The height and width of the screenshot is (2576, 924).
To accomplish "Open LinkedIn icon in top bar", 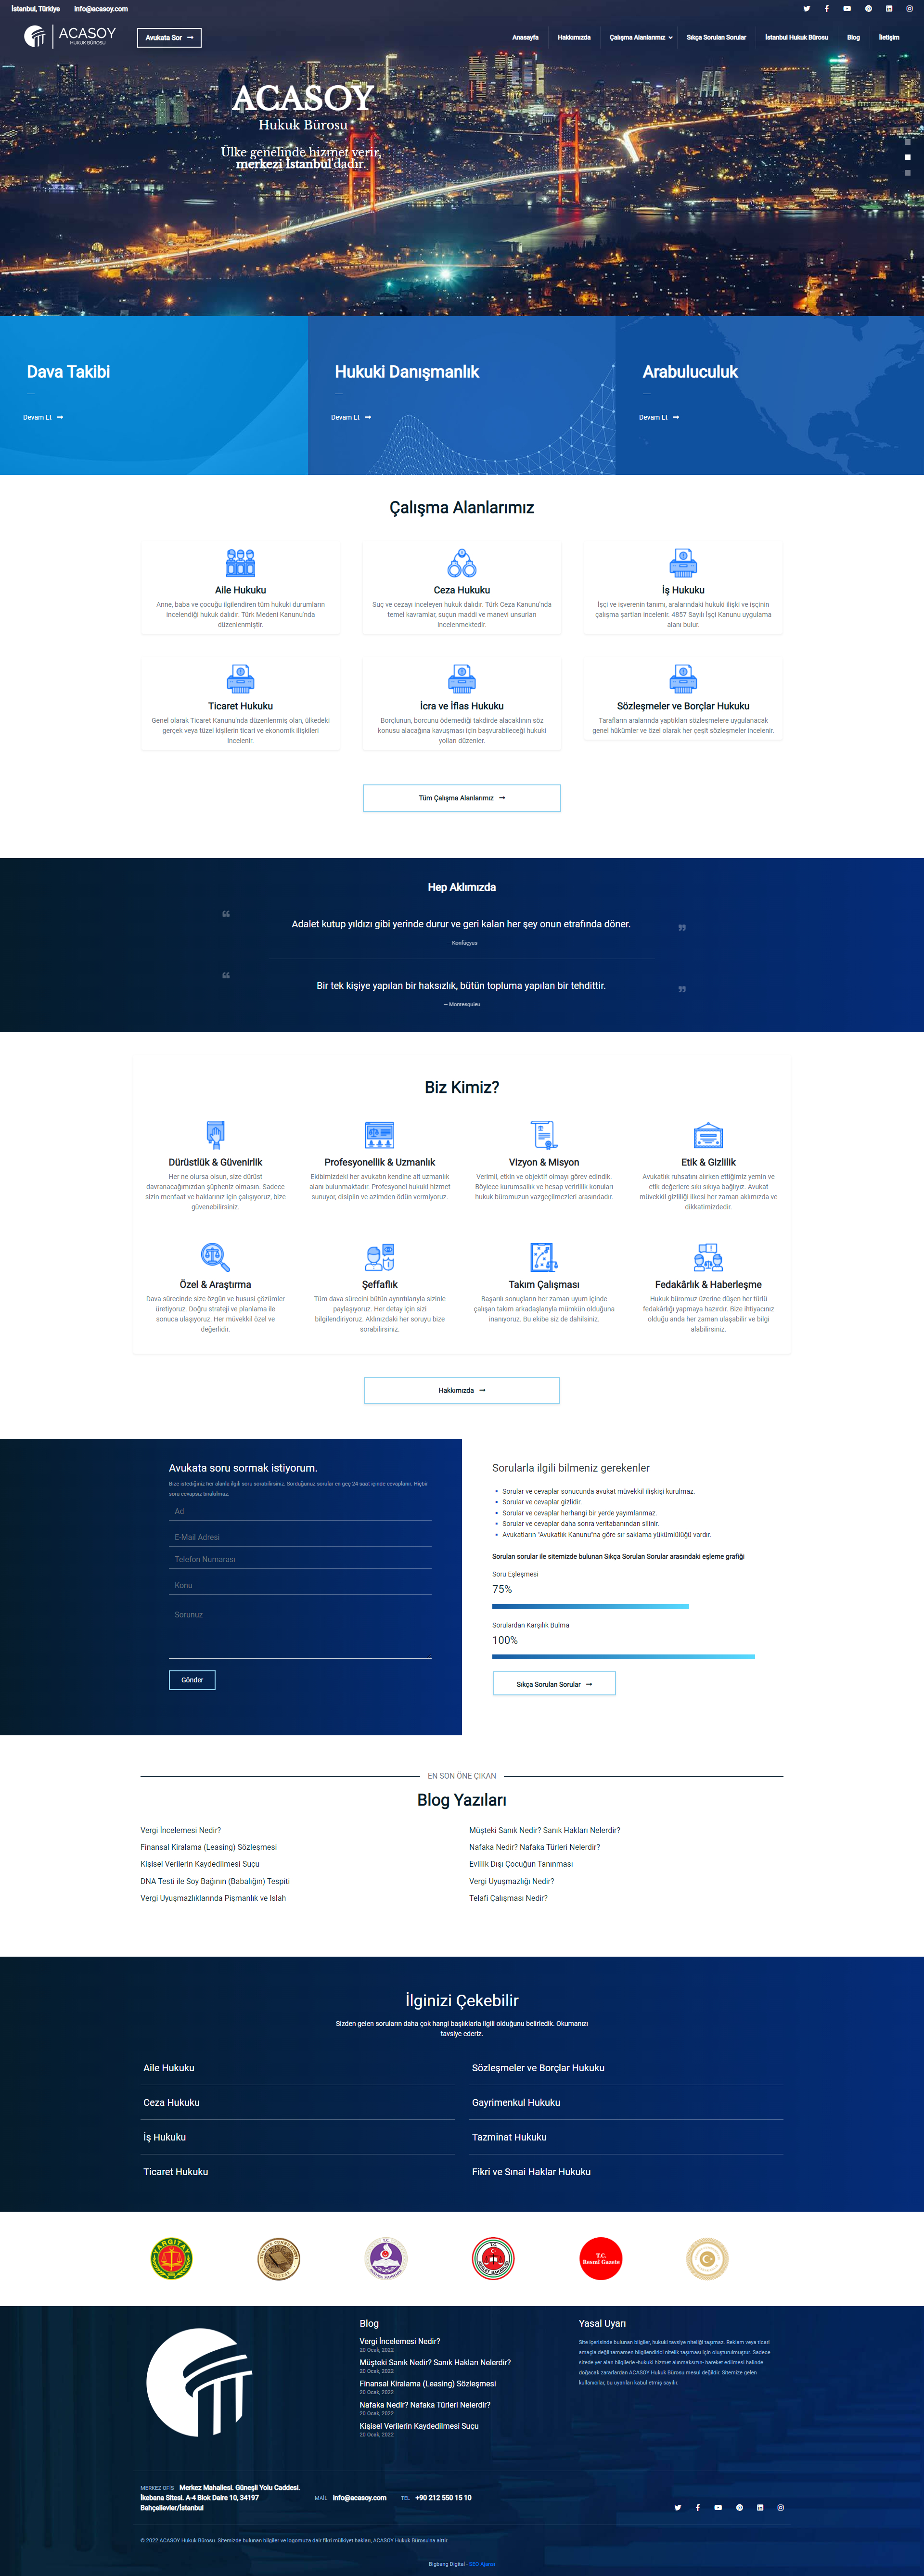I will (888, 9).
